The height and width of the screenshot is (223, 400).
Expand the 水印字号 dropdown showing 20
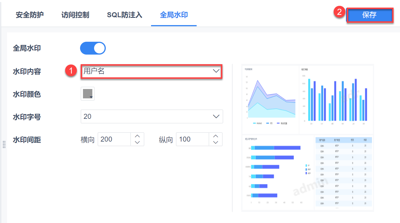[151, 116]
